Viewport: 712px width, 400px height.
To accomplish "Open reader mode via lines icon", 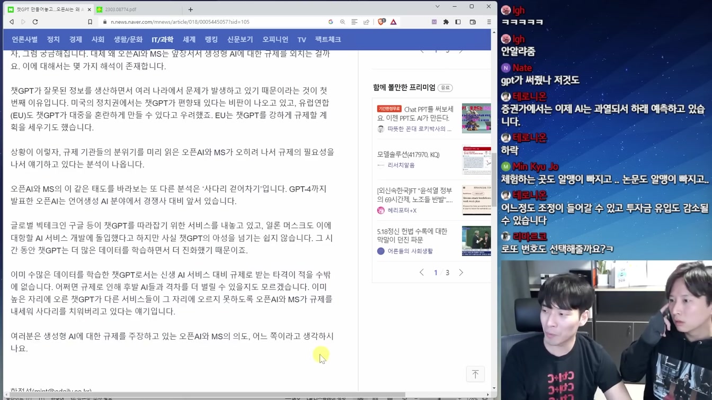I will coord(354,22).
